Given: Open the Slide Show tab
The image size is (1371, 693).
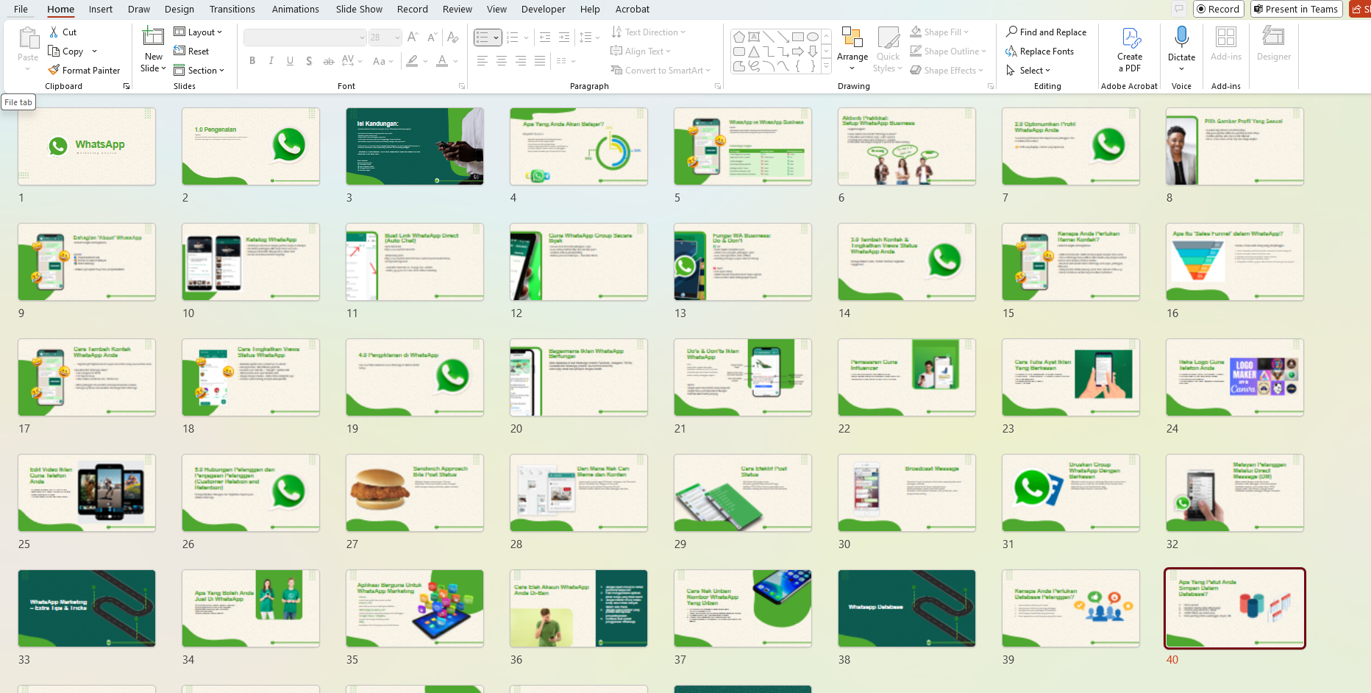Looking at the screenshot, I should [x=359, y=9].
